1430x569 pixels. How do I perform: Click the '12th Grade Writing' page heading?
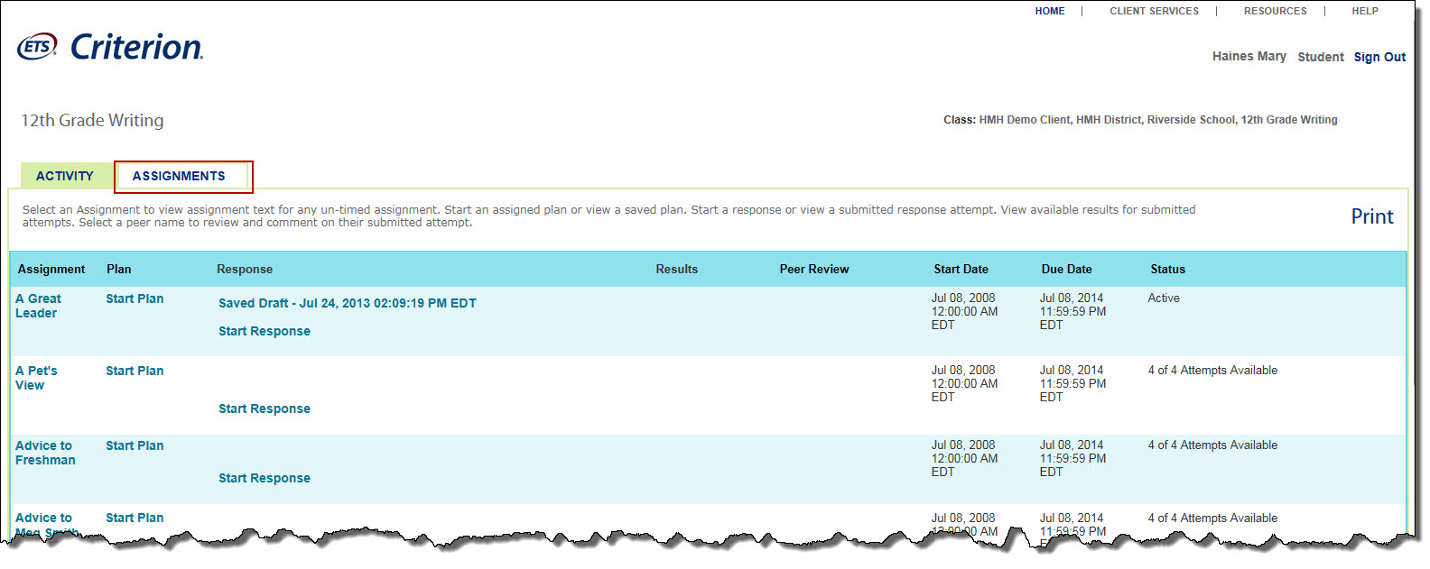tap(93, 120)
